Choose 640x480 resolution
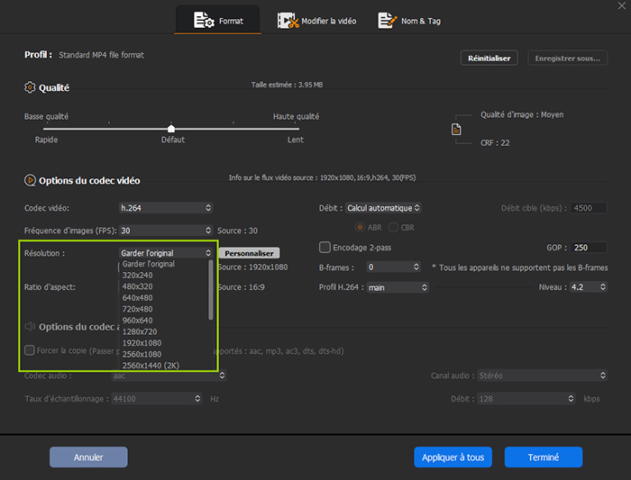This screenshot has height=480, width=631. pos(138,298)
